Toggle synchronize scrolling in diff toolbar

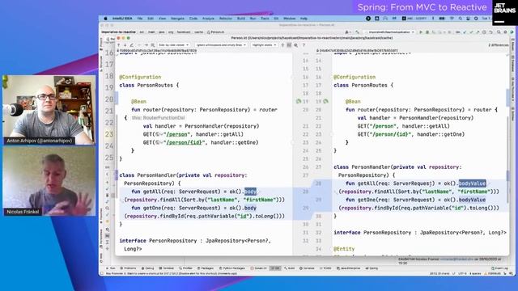289,45
